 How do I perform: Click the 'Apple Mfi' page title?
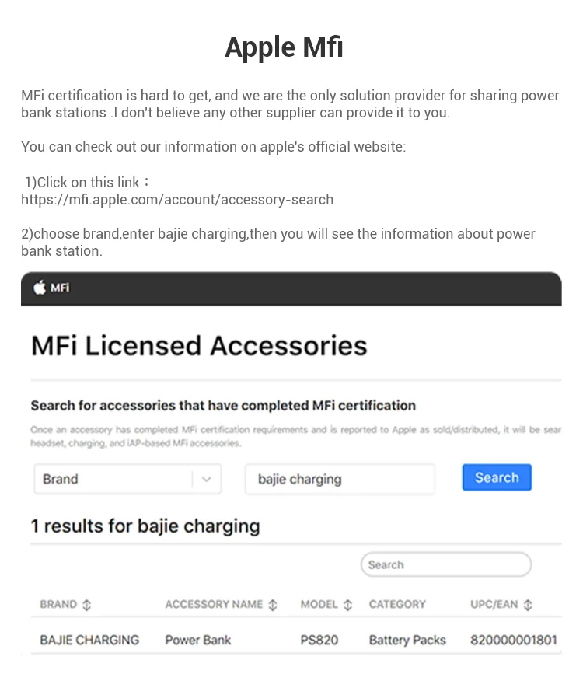pyautogui.click(x=284, y=47)
